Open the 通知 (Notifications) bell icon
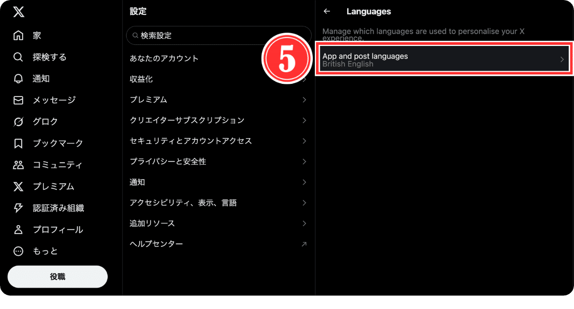Image resolution: width=574 pixels, height=309 pixels. 18,78
